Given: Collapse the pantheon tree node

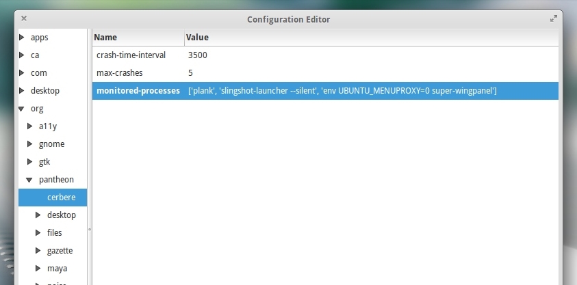Looking at the screenshot, I should (x=29, y=180).
